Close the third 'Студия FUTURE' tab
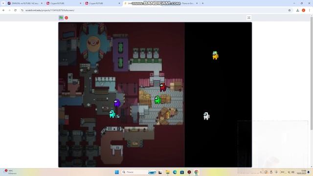 tap(119, 3)
